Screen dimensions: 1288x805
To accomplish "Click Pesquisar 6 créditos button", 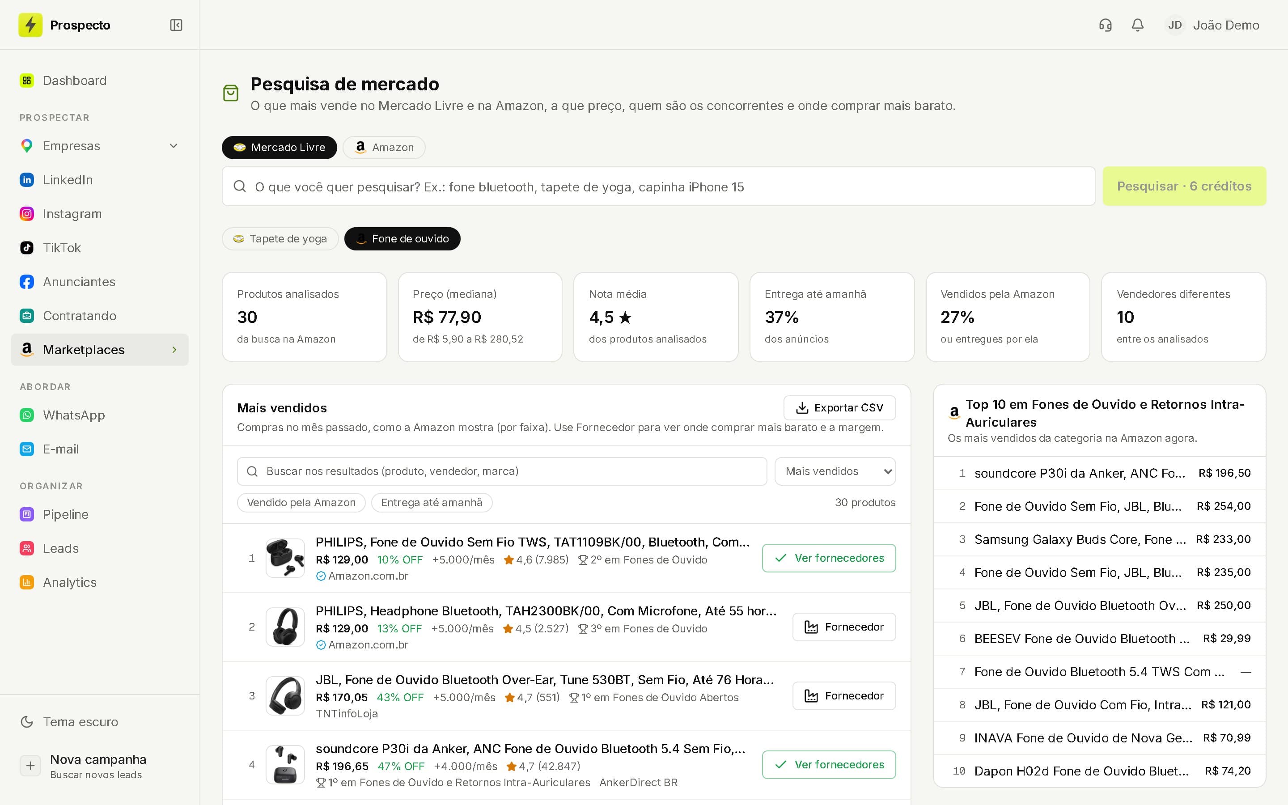I will point(1184,186).
